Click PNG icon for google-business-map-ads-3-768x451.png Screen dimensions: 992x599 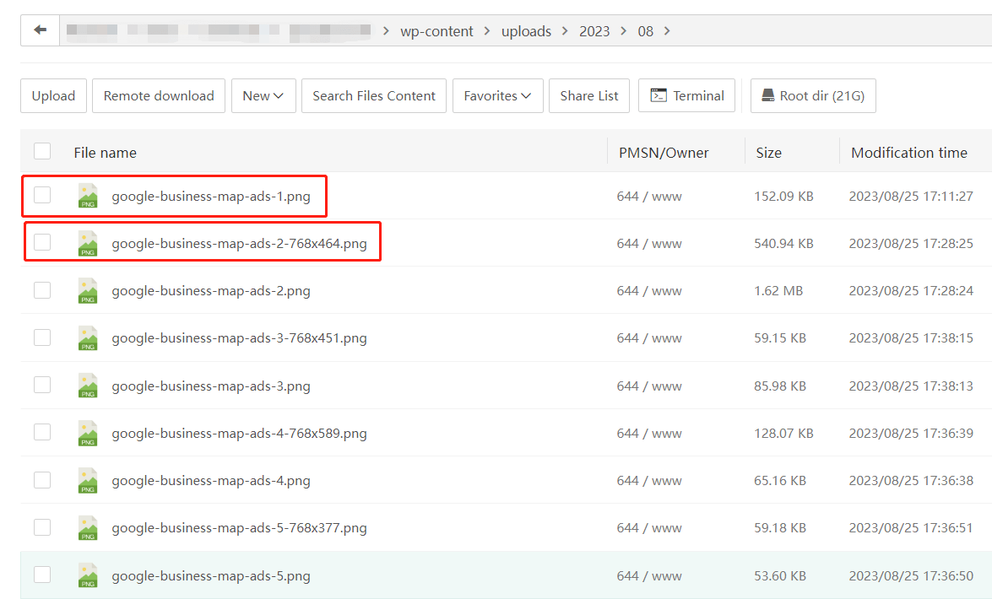pos(88,338)
